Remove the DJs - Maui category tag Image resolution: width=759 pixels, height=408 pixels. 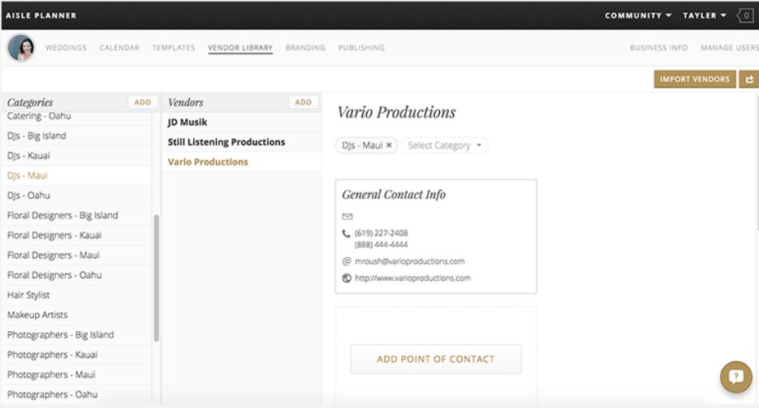(389, 145)
